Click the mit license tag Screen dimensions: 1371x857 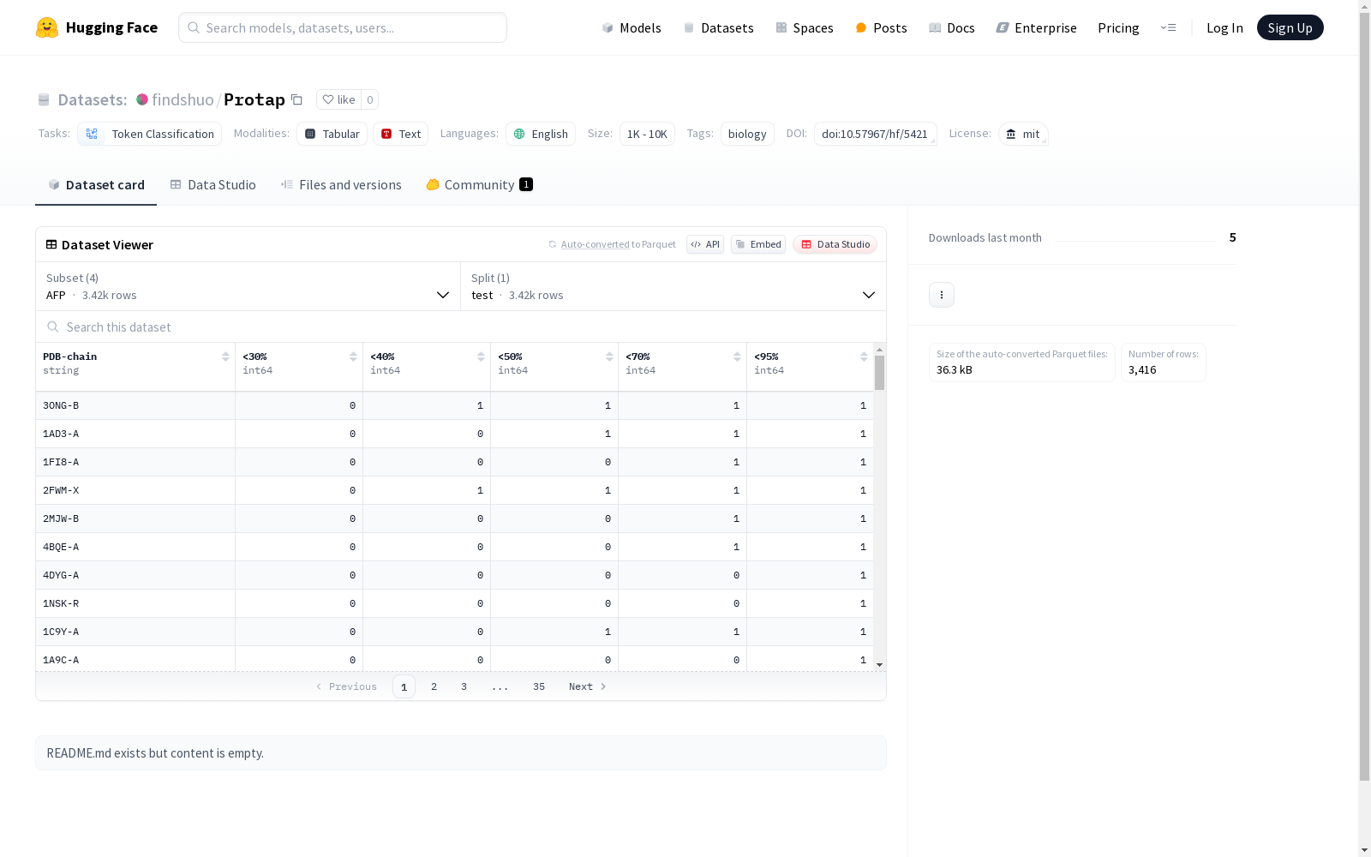pyautogui.click(x=1023, y=134)
